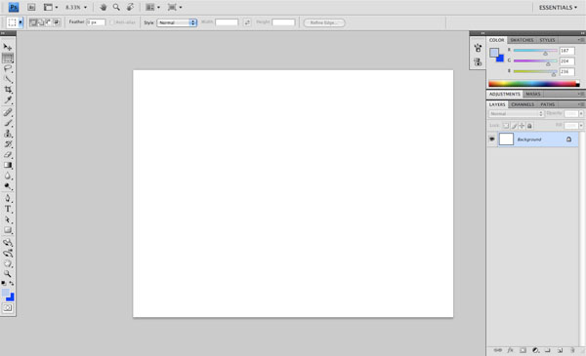The image size is (586, 356).
Task: Switch to the Swatches tab
Action: pos(522,40)
